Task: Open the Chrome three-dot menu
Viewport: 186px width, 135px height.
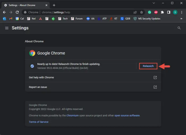Action: pos(181,12)
